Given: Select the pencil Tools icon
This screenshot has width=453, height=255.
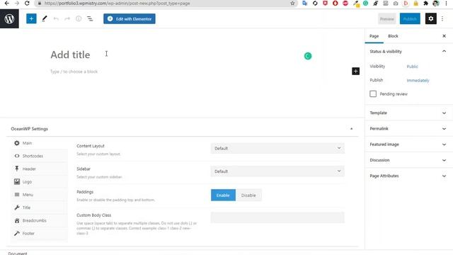Looking at the screenshot, I should coord(44,19).
